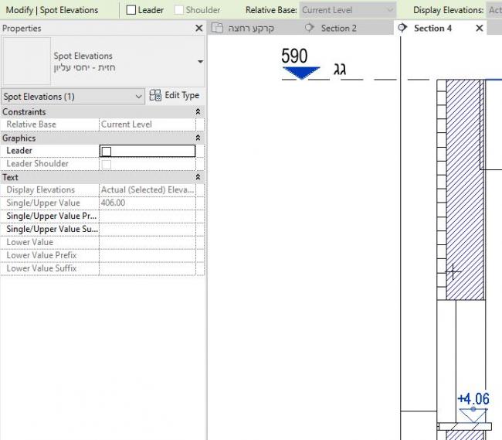Click the blue level head triangle marker
The width and height of the screenshot is (502, 440).
pos(300,73)
